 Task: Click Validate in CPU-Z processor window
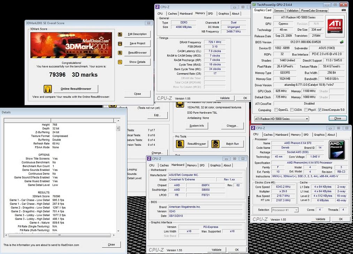point(320,219)
